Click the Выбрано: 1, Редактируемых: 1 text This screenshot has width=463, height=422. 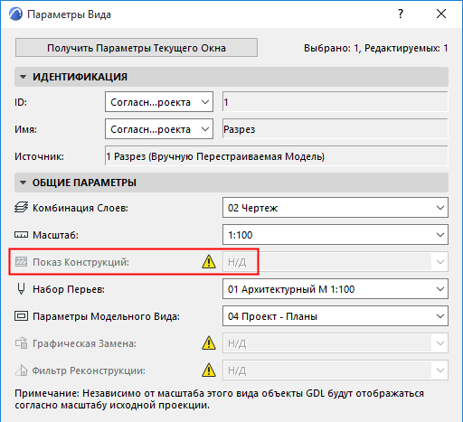pyautogui.click(x=375, y=48)
